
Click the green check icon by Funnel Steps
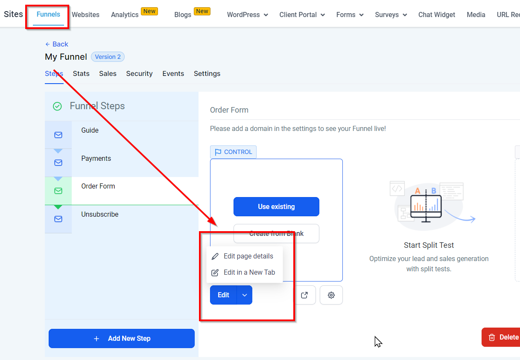click(x=57, y=106)
